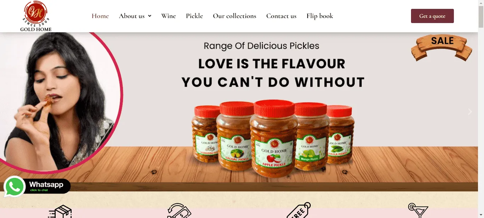Click the cocktail glass icon
This screenshot has height=218, width=484.
418,210
